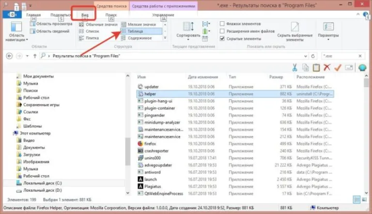Viewport: 372px width, 214px height.
Task: Sort by the Имя column header
Action: click(x=141, y=77)
